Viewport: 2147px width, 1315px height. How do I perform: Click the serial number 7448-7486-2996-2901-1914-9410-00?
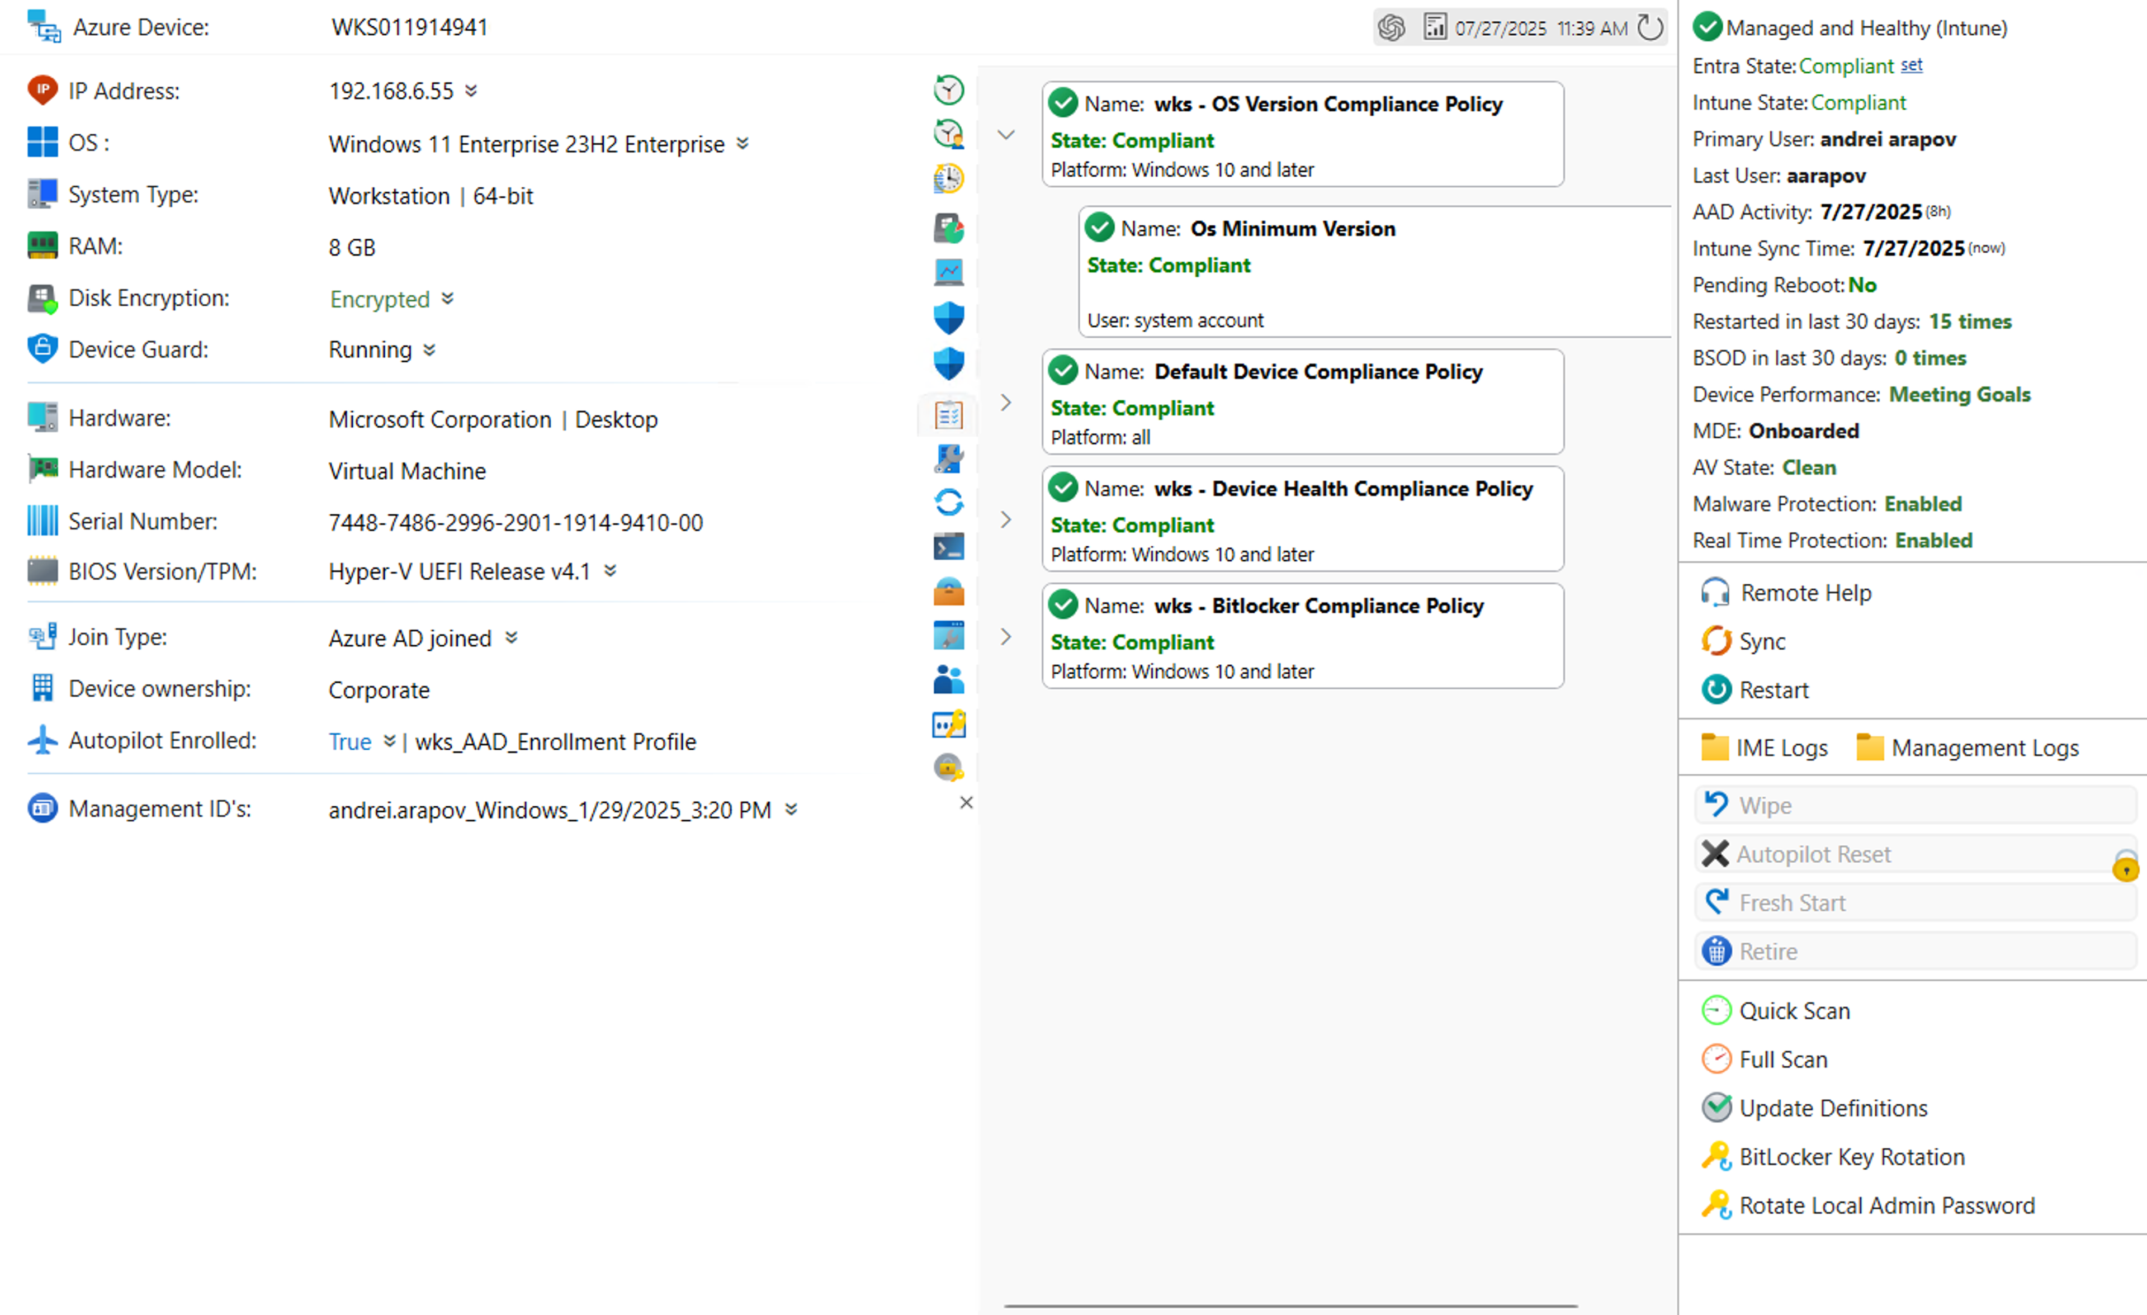[x=516, y=523]
